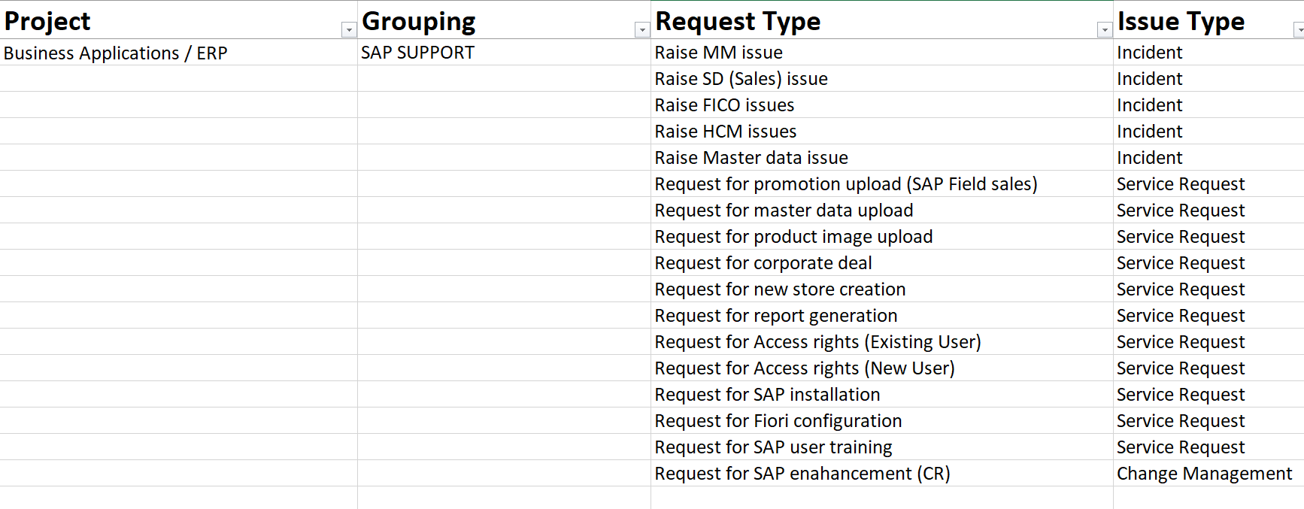Click Service Request in the Fiori configuration row

(1208, 421)
